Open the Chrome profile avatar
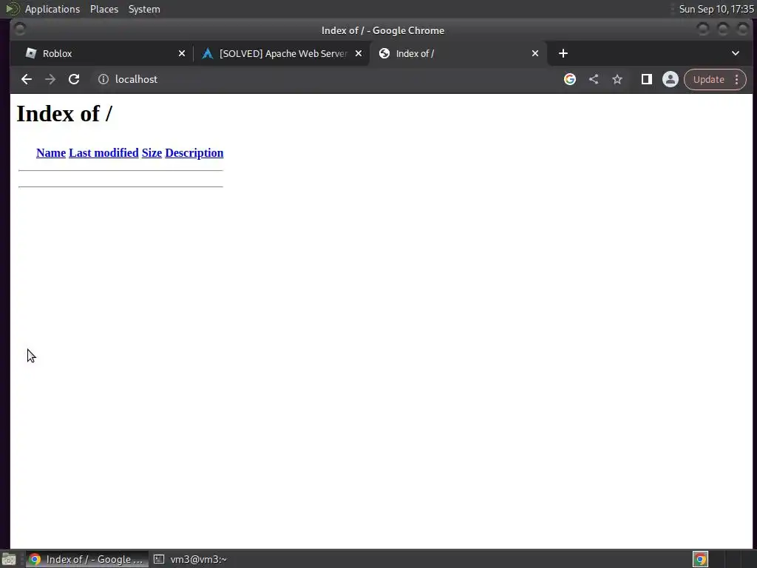The width and height of the screenshot is (757, 568). [x=670, y=79]
